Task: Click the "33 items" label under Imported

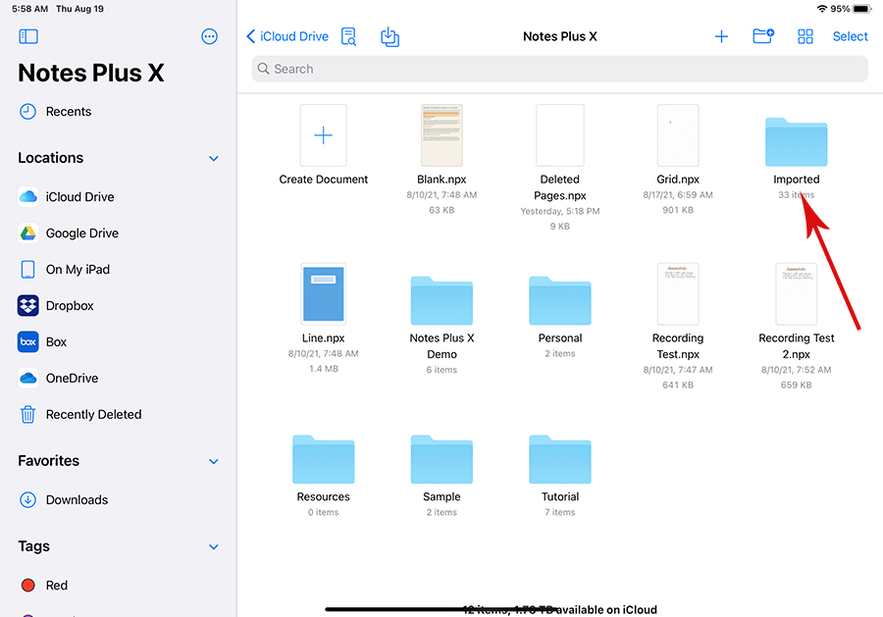Action: click(797, 195)
